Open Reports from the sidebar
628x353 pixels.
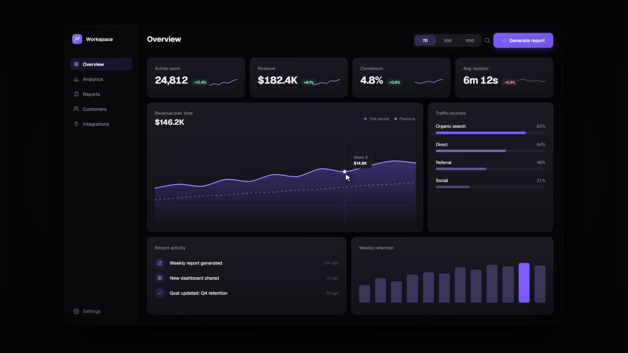tap(101, 94)
